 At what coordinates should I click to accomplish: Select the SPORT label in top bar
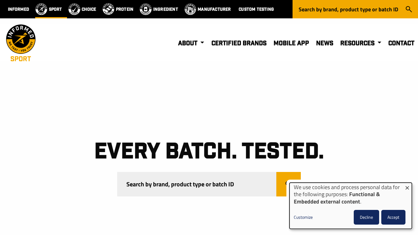55,9
